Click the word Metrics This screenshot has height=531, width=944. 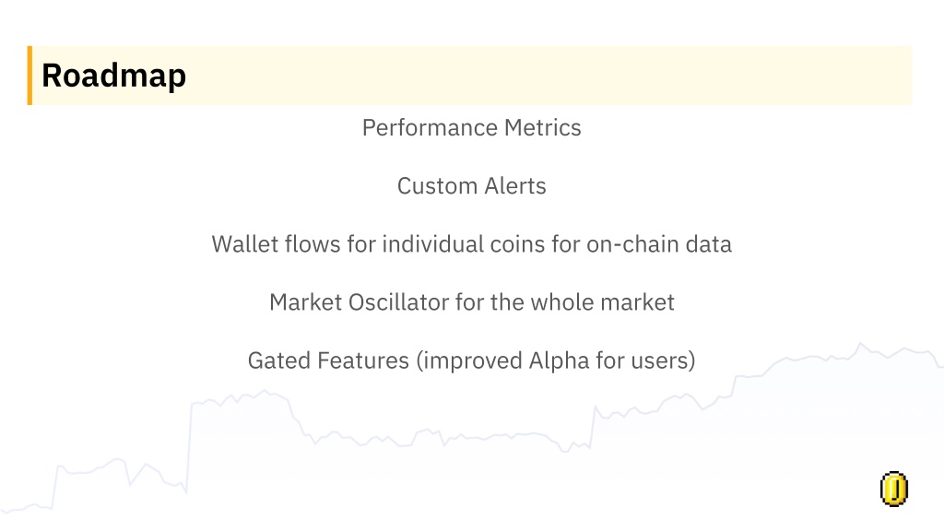click(542, 127)
